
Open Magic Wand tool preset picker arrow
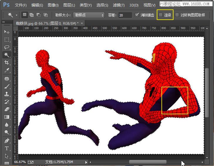point(16,15)
